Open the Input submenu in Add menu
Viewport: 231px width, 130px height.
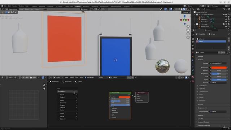(67, 95)
